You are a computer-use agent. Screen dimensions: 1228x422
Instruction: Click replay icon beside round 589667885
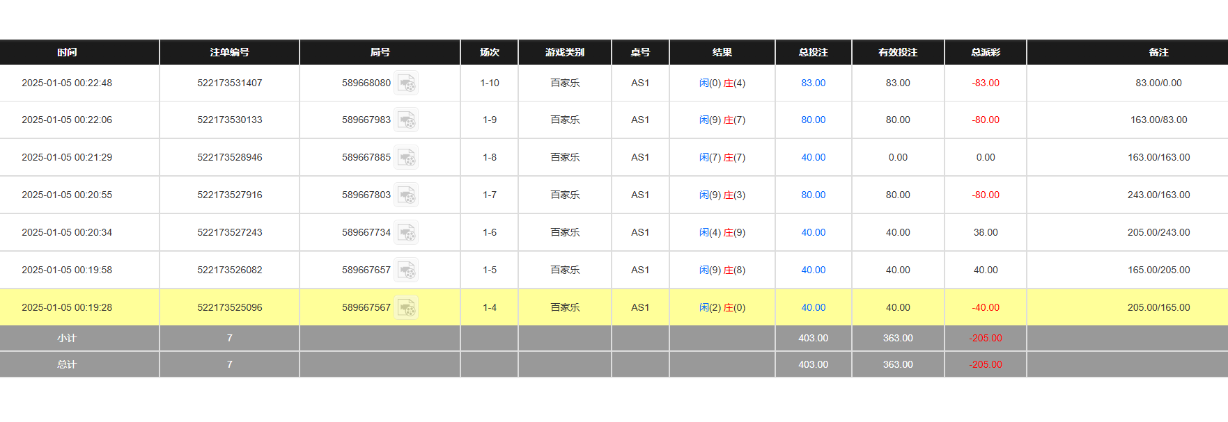[406, 158]
